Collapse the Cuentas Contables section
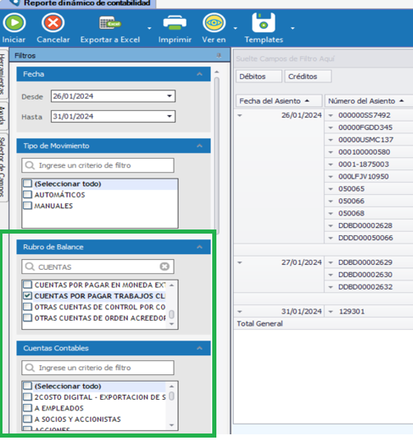Image resolution: width=413 pixels, height=445 pixels. (200, 348)
